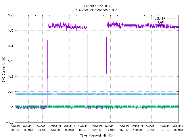Click the green LCL41B trace at 18:00

[138, 107]
